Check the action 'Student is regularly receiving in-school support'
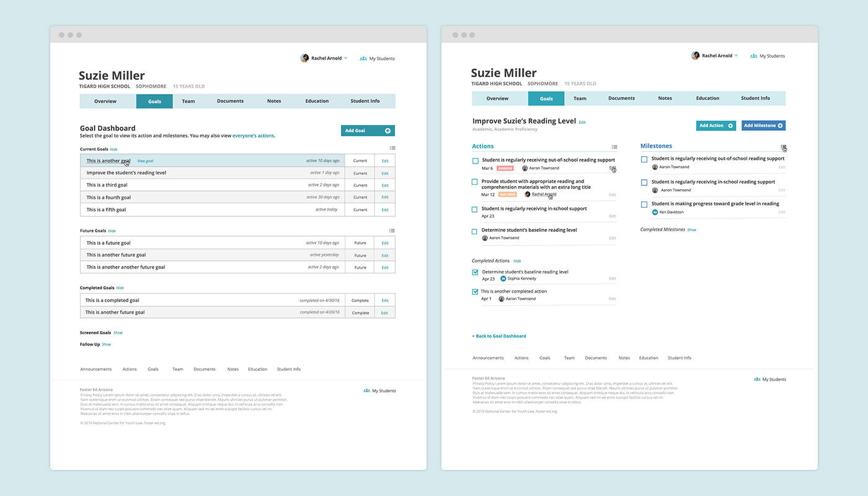The height and width of the screenshot is (496, 868). pyautogui.click(x=475, y=210)
